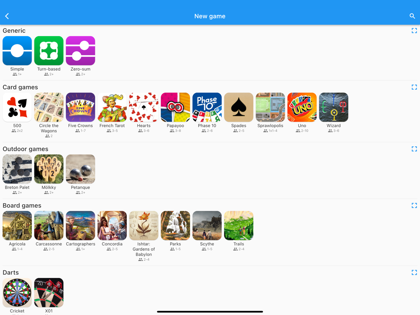Viewport: 420px width, 315px height.
Task: Expand the Generic section to full view
Action: tap(414, 31)
